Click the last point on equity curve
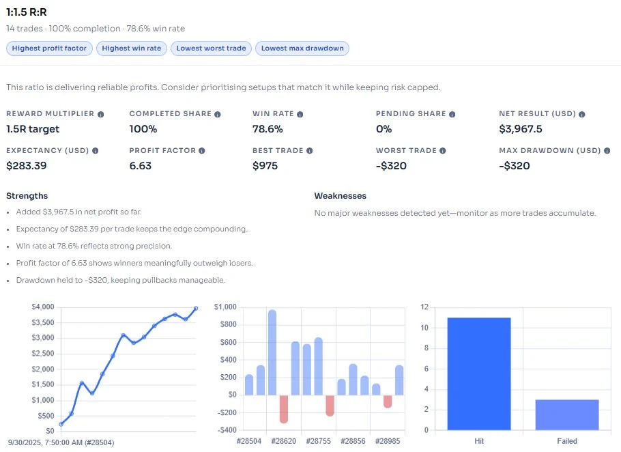The image size is (621, 452). click(196, 308)
